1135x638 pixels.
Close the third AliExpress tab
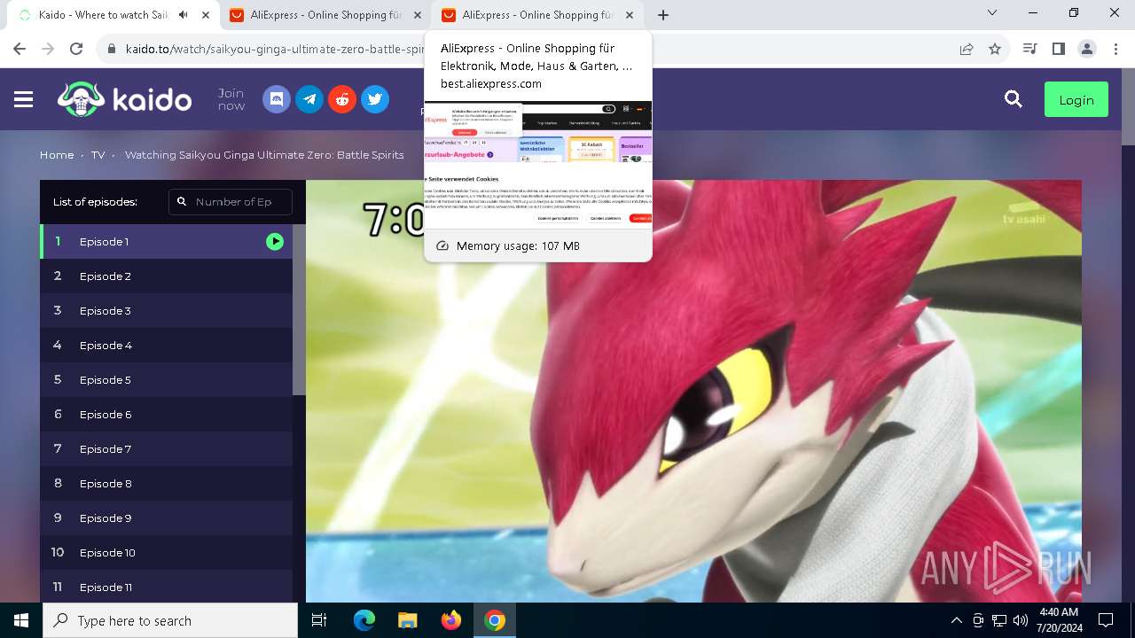pos(630,15)
